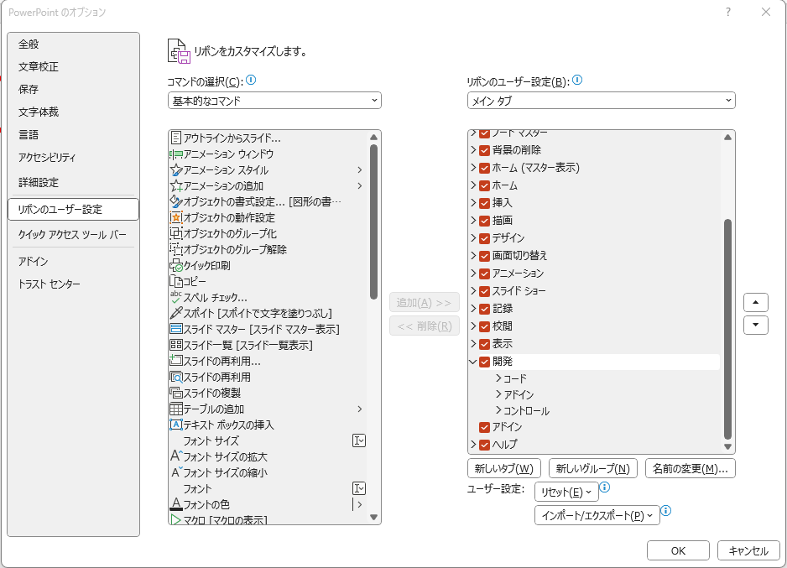Select the スライド一覧 grid icon

(x=176, y=345)
